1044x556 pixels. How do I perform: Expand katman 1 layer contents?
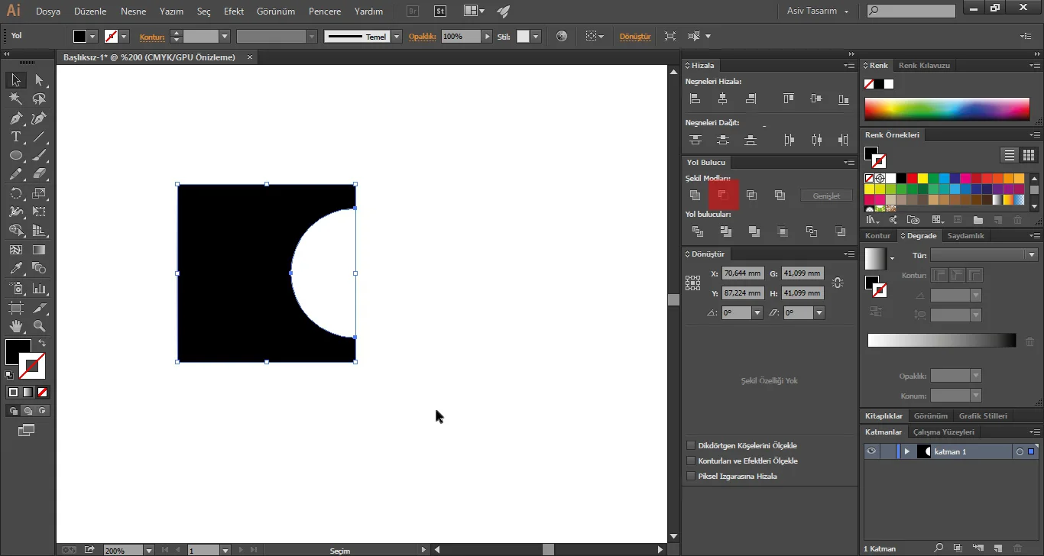coord(907,451)
